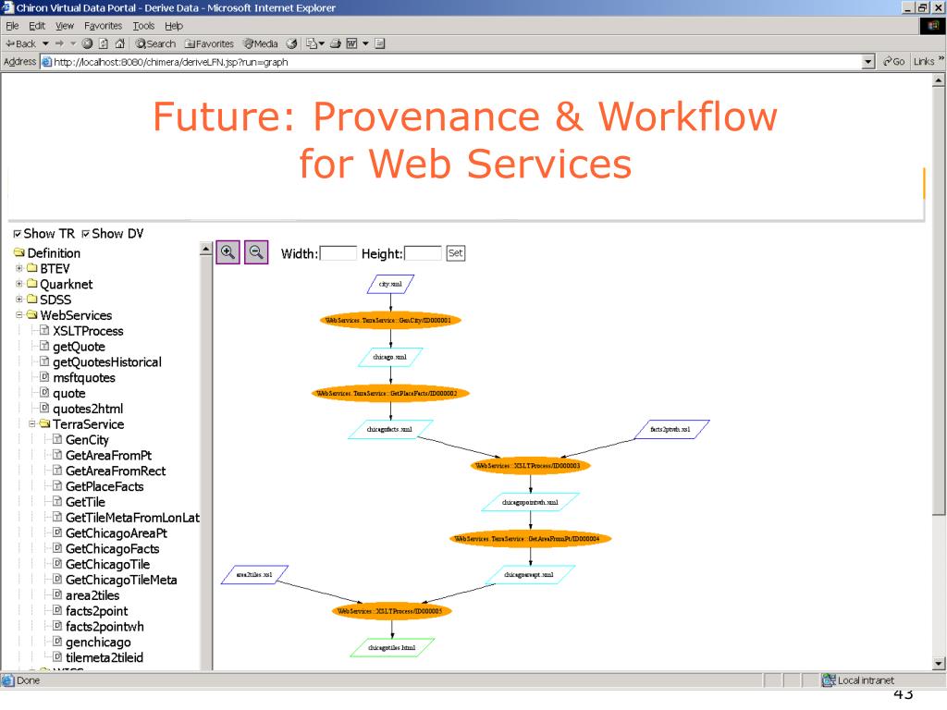
Task: Click the History icon in the toolbar
Action: click(291, 43)
